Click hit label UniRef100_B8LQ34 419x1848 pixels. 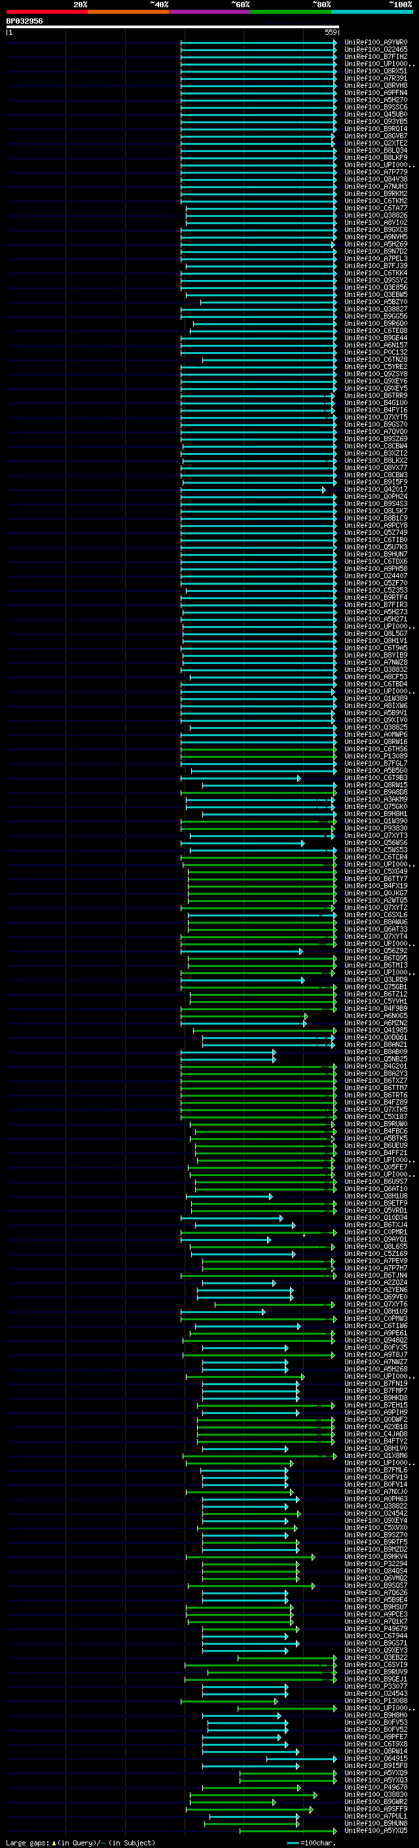tap(375, 150)
